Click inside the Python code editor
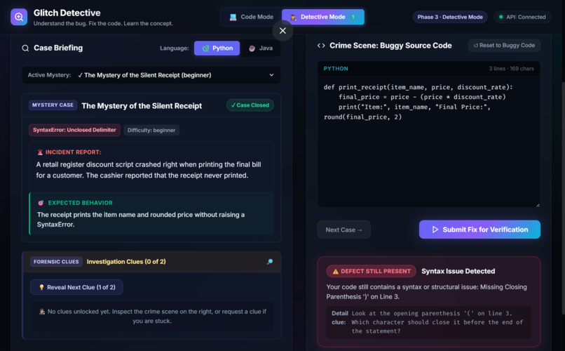The image size is (565, 351). pos(428,141)
